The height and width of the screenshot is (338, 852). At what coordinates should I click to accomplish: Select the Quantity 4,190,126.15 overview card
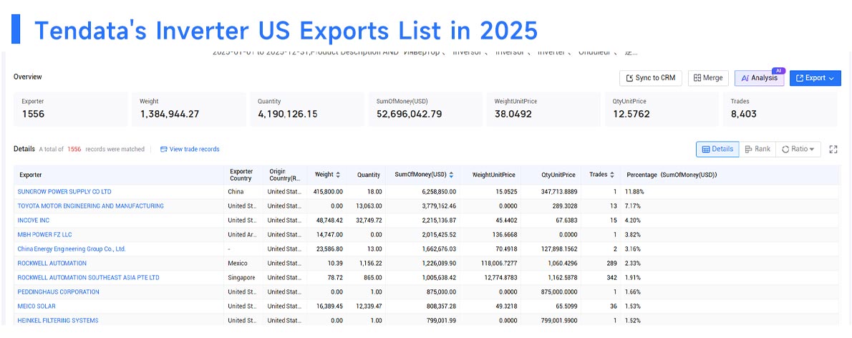[307, 110]
